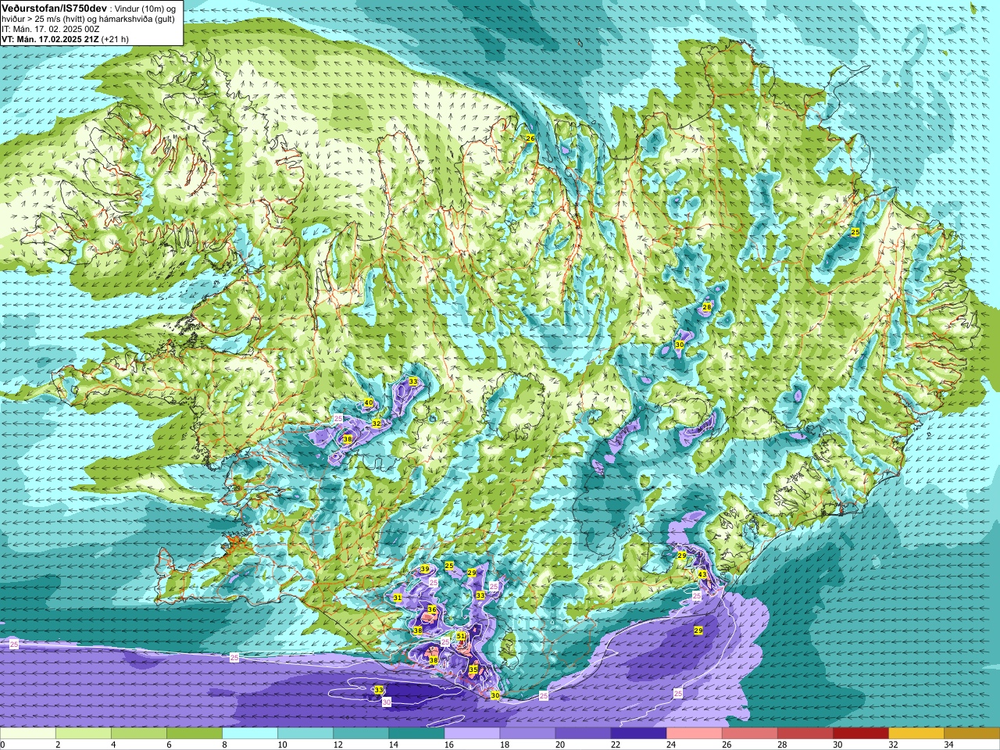
Task: Select the light pink 24–26 legend swatch
Action: click(694, 734)
